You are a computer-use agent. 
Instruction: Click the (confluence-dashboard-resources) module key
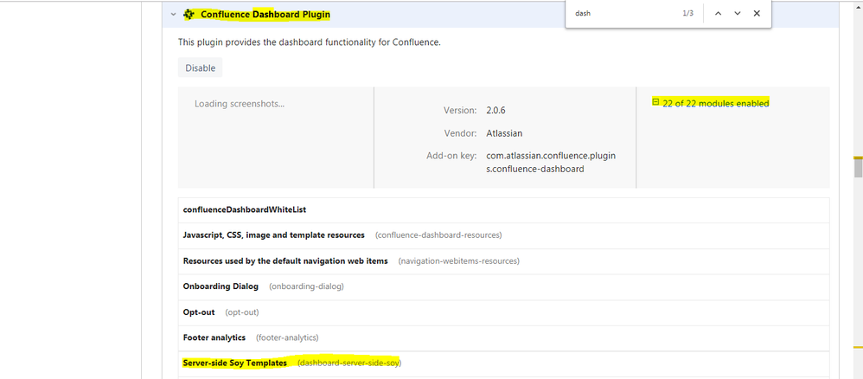click(438, 235)
